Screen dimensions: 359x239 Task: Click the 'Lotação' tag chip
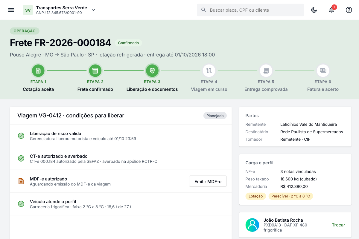pos(255,196)
